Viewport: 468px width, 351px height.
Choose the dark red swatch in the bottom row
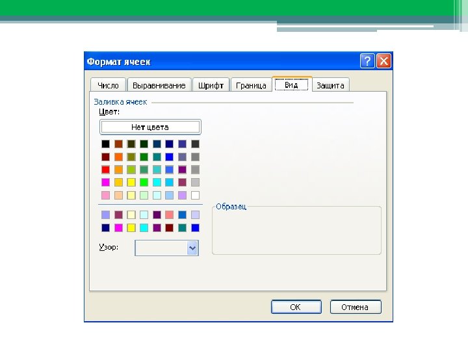[x=169, y=227]
